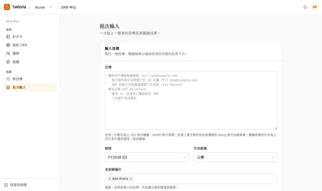Click the 團隊 people icon

8,54
